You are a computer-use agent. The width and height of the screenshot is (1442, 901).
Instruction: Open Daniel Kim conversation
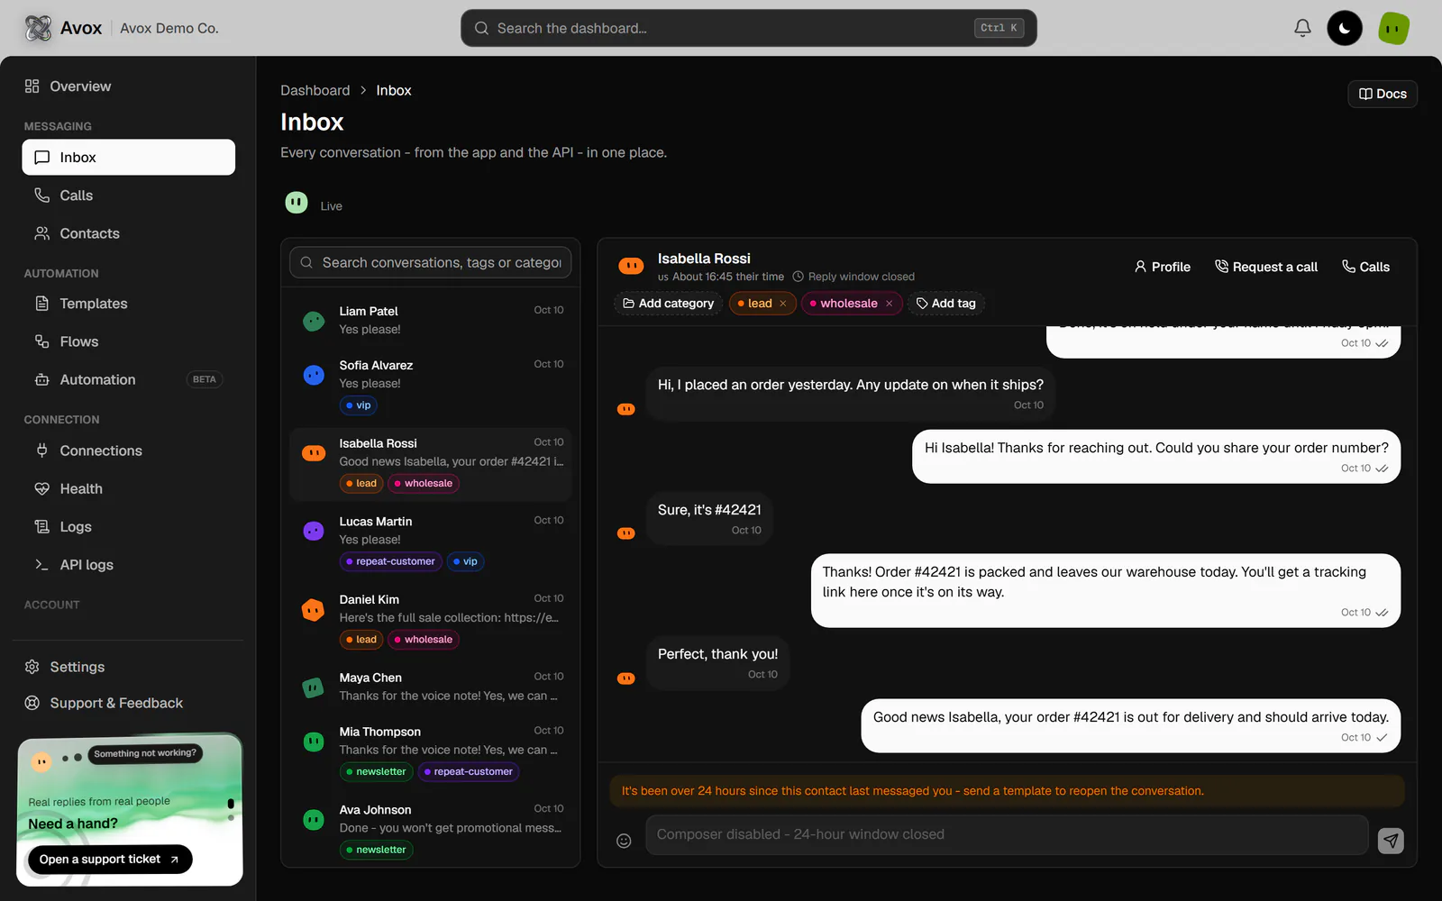(x=431, y=620)
